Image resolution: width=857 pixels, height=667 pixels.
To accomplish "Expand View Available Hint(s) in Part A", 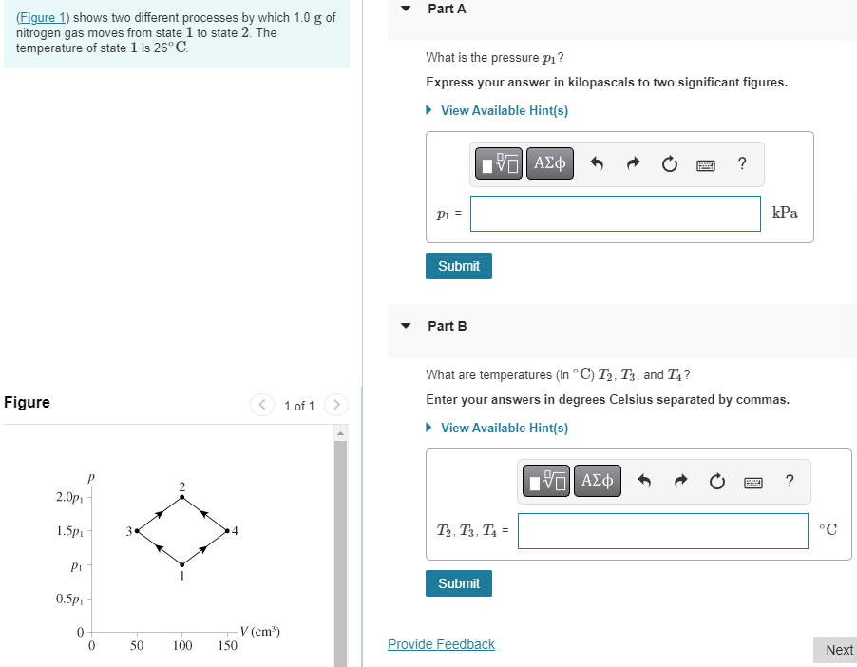I will click(504, 110).
